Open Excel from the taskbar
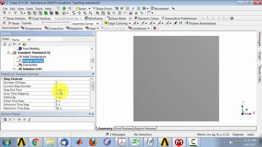The width and height of the screenshot is (262, 147). tap(136, 142)
